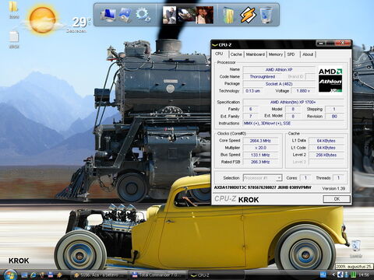374x280 pixels.
Task: Click the 1.880 v voltage value
Action: 303,91
